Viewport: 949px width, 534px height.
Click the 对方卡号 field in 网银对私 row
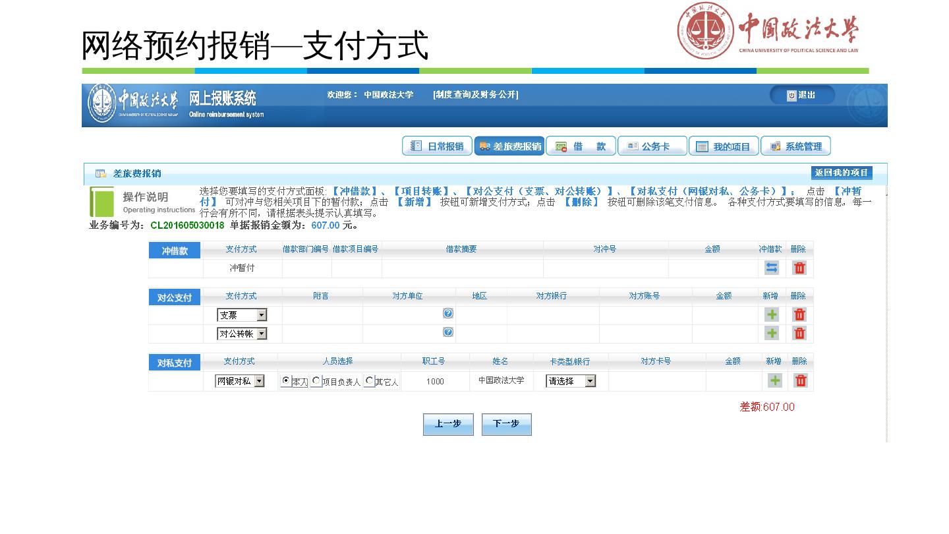pyautogui.click(x=657, y=381)
